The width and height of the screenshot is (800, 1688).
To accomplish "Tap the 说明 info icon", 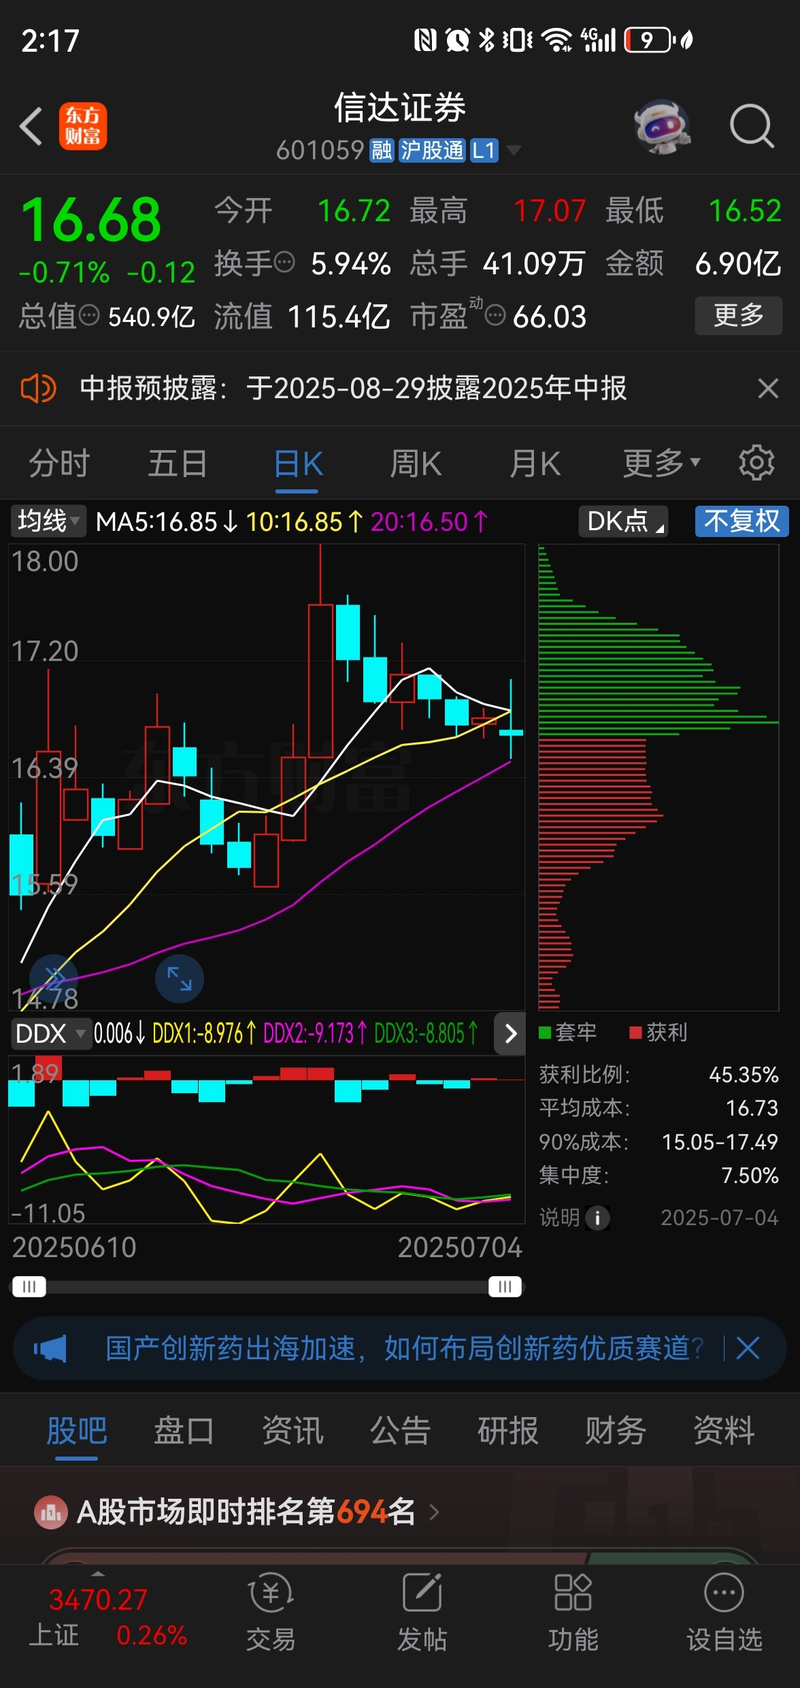I will point(597,1218).
